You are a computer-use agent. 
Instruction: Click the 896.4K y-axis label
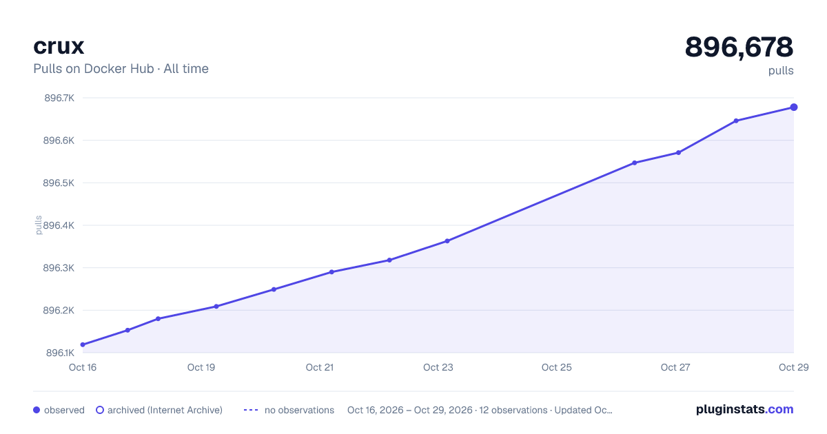(x=59, y=225)
